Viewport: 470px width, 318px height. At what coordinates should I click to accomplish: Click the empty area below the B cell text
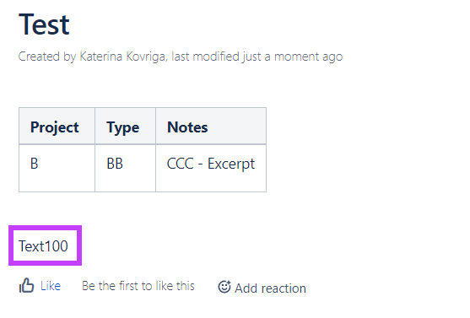click(57, 181)
